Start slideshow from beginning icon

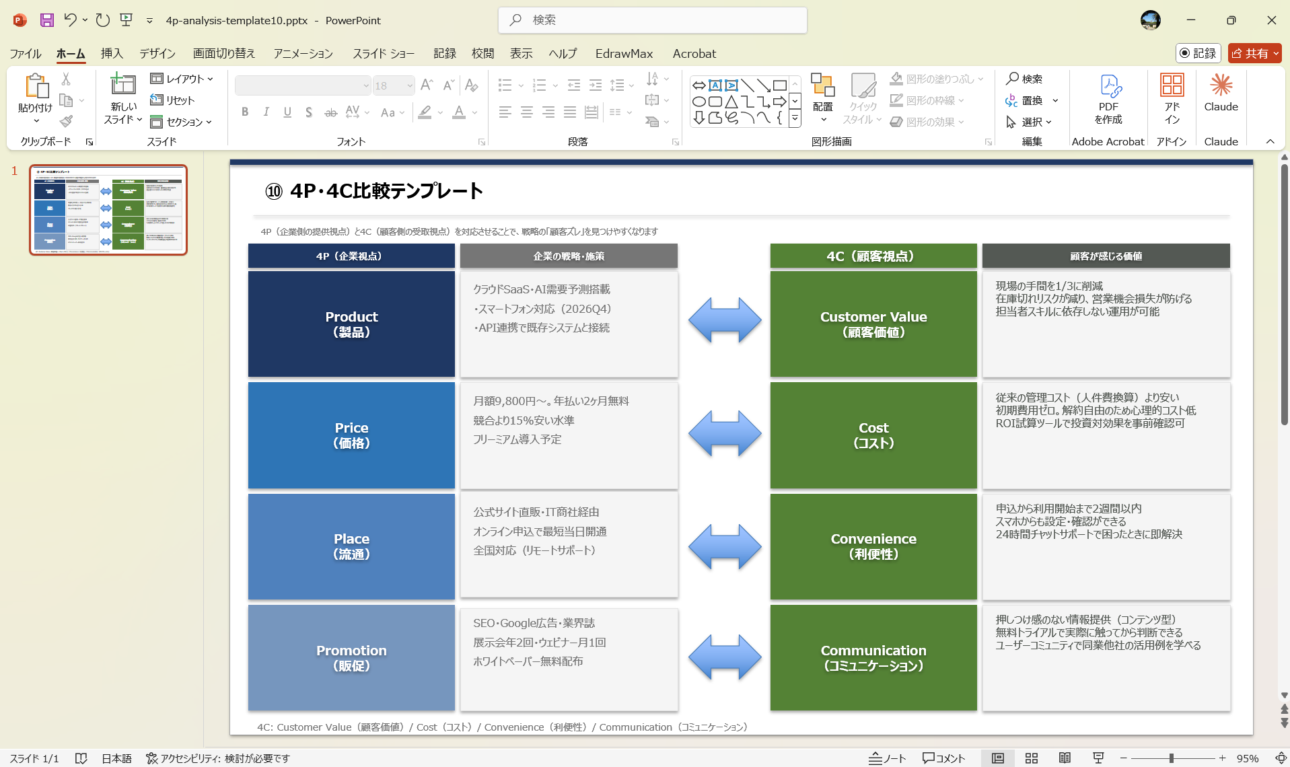tap(126, 20)
